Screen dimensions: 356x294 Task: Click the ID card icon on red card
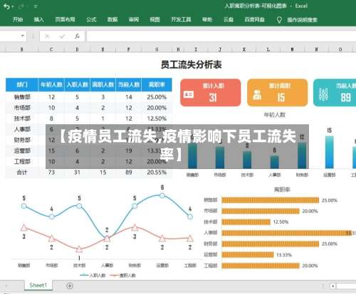click(x=189, y=94)
